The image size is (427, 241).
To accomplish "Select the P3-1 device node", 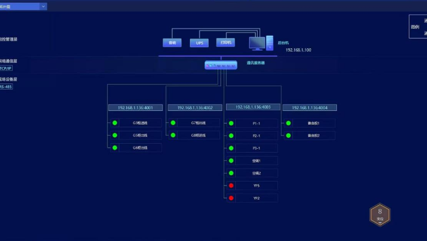I will [x=256, y=148].
